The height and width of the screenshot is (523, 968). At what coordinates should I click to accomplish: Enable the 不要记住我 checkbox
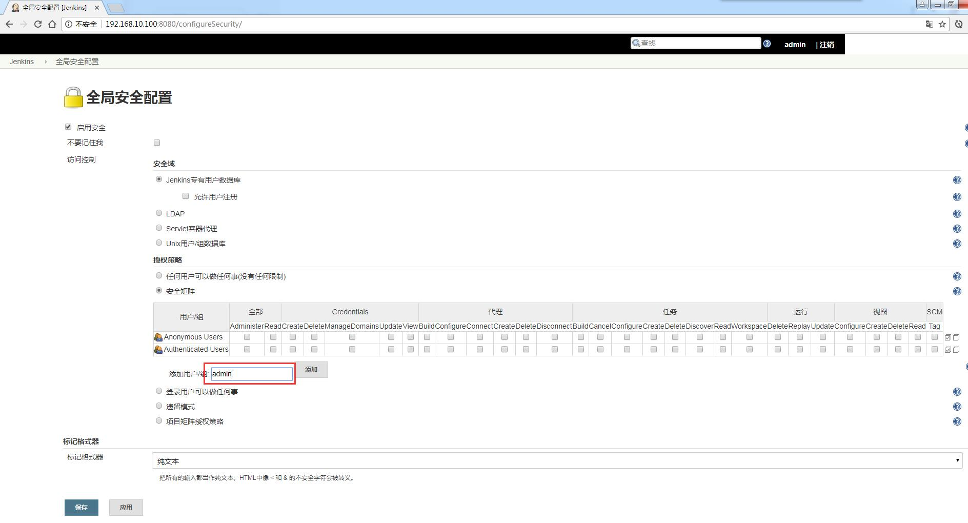click(x=157, y=143)
